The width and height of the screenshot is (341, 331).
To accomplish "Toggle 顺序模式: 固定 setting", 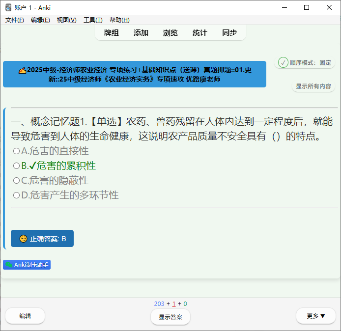I will [x=305, y=62].
